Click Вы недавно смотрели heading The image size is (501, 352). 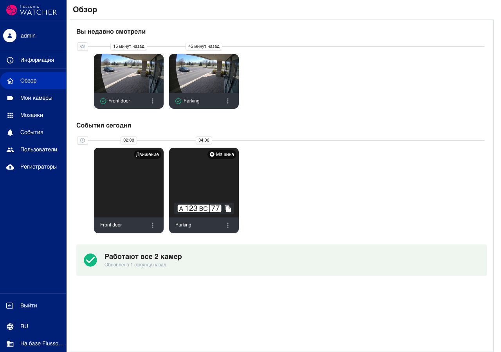tap(111, 32)
